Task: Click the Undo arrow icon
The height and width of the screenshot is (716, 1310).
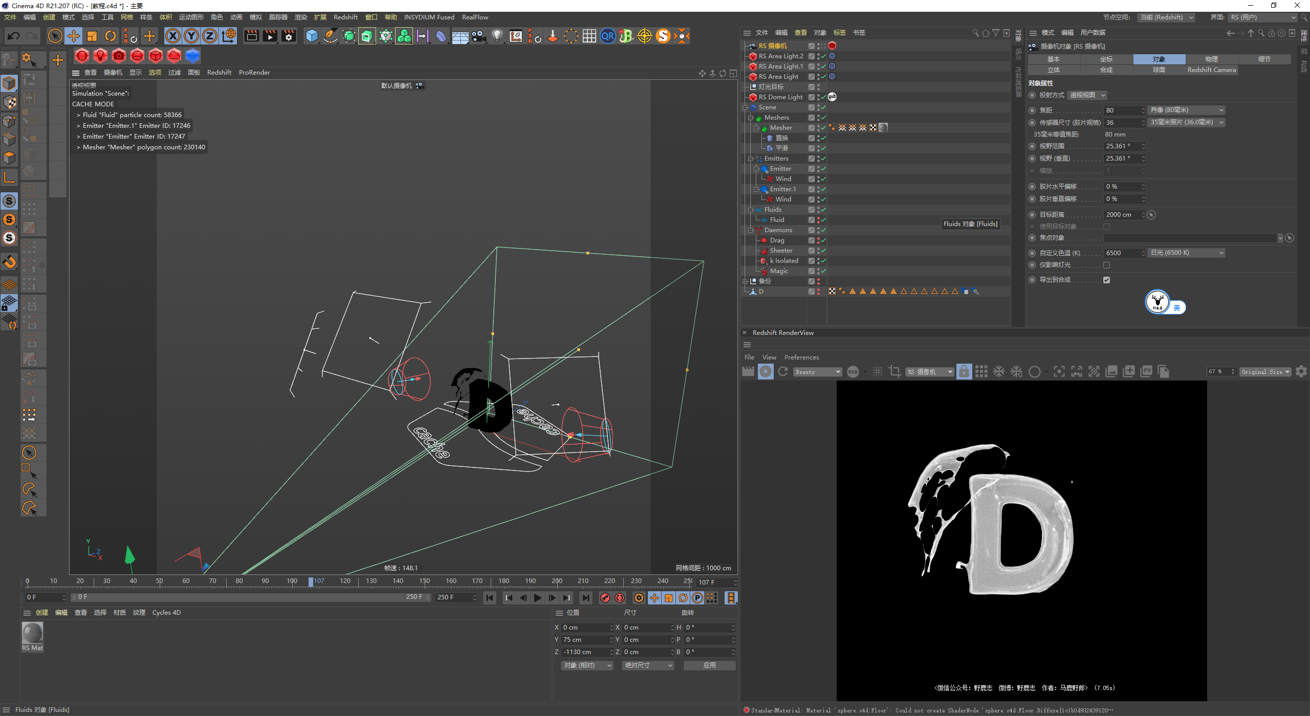Action: [14, 36]
